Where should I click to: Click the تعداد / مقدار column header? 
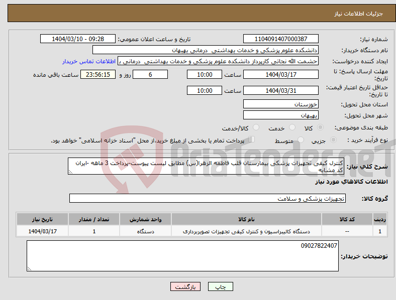pyautogui.click(x=94, y=219)
